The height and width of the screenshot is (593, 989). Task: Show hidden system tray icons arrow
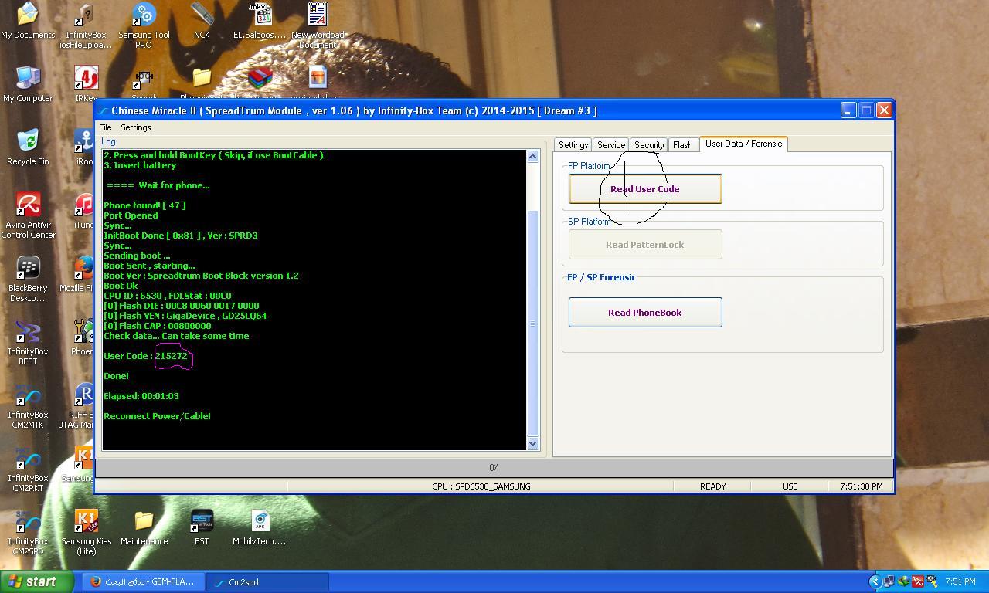(875, 581)
